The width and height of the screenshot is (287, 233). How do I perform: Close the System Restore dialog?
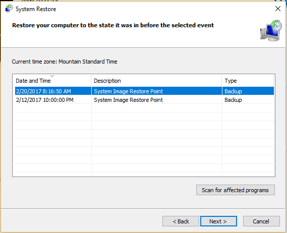tap(278, 9)
